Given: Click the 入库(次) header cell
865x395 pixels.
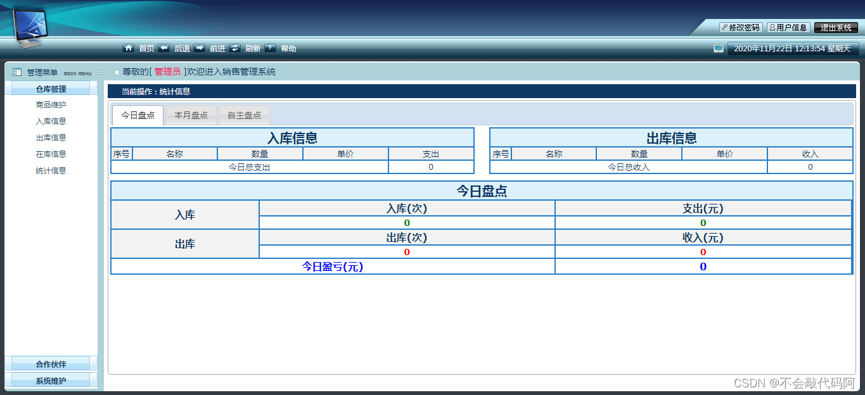Looking at the screenshot, I should [407, 209].
